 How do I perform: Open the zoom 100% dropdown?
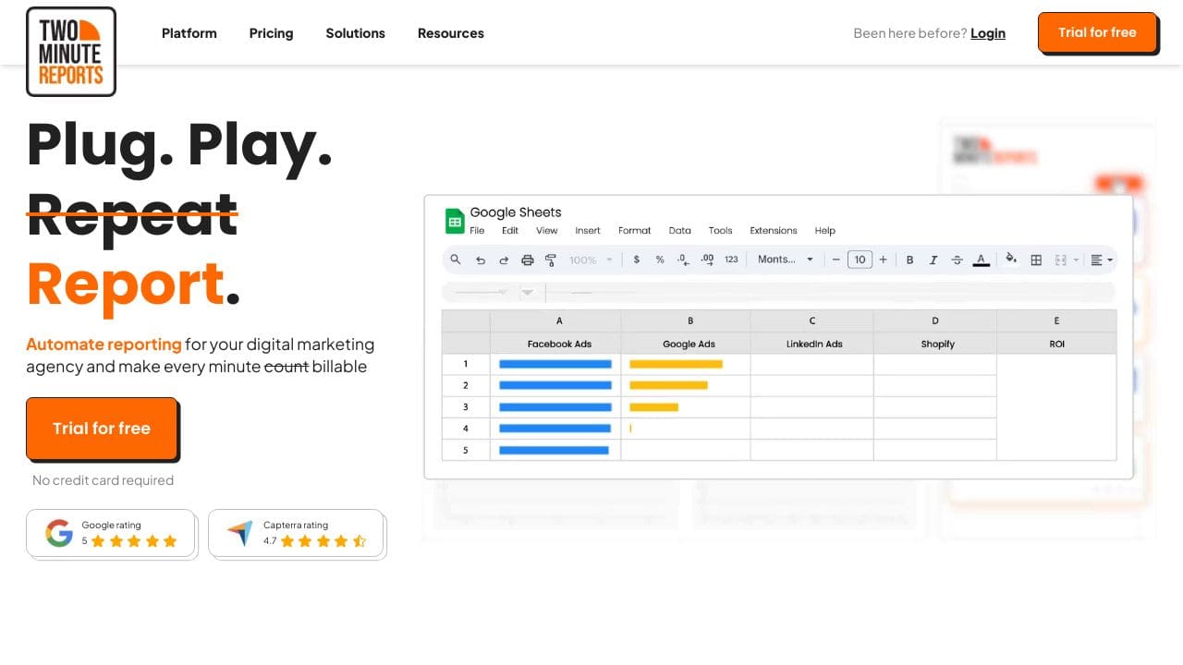591,260
